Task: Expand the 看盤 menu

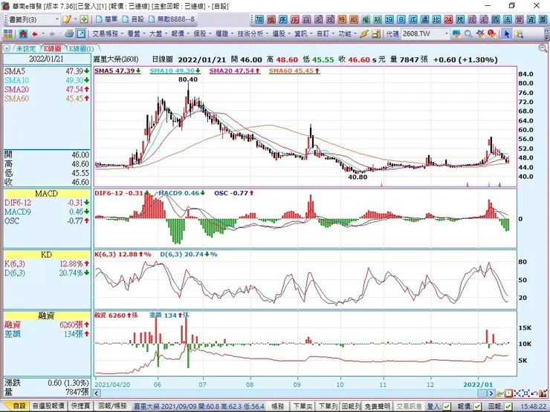Action: tap(136, 34)
